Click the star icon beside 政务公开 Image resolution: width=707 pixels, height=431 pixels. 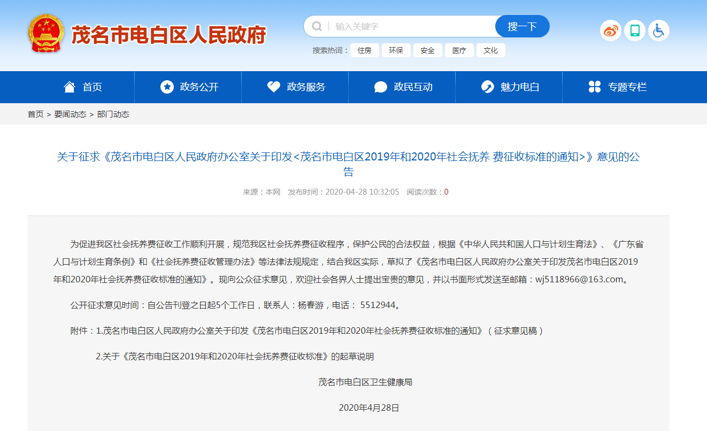(167, 87)
